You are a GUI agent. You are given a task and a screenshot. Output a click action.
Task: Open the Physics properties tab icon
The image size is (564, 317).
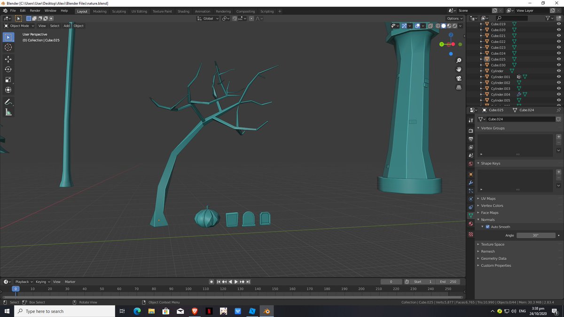point(470,199)
